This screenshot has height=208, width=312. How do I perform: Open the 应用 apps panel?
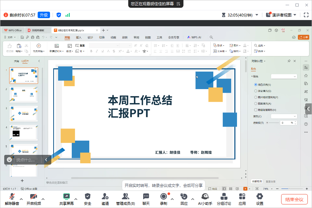[242, 199]
